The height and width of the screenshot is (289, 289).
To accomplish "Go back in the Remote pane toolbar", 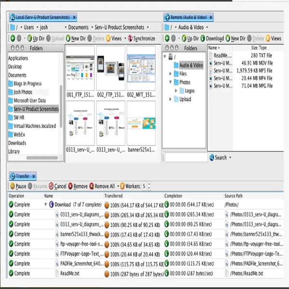I will point(167,39).
